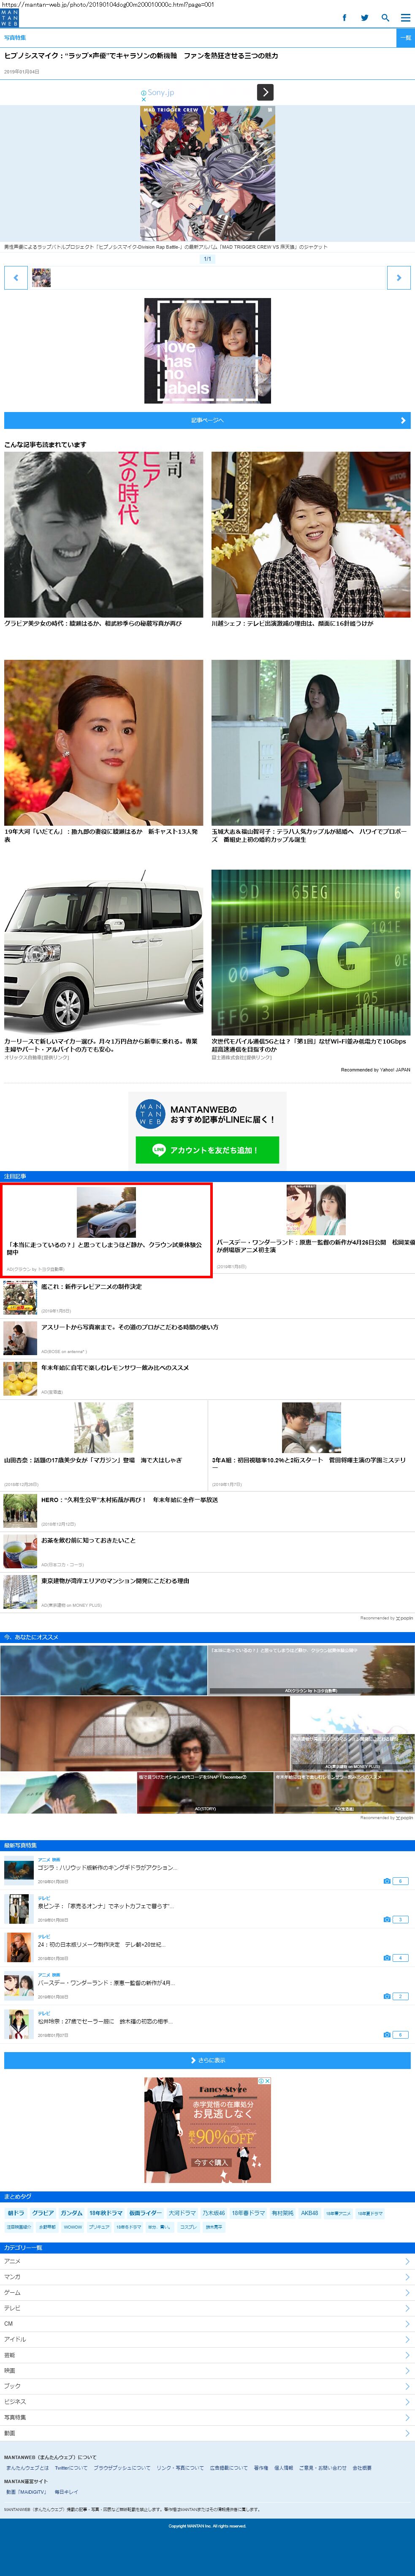Click the LINE アカウントを友だち追加 button
Image resolution: width=415 pixels, height=2576 pixels.
coord(207,1150)
